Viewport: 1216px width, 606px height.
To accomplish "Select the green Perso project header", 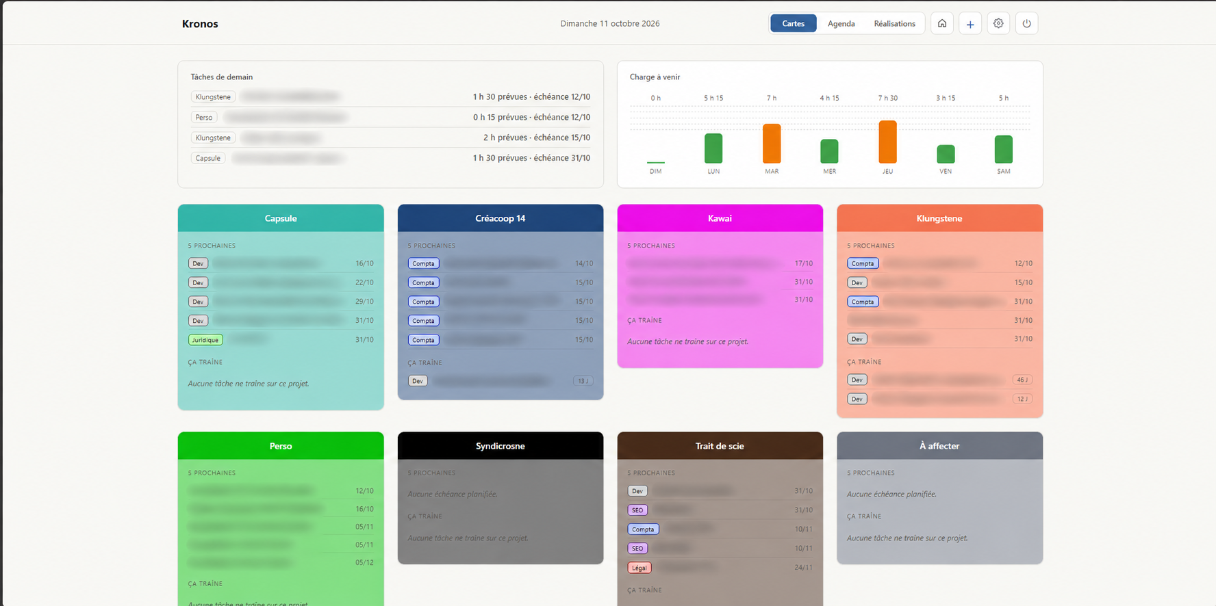I will tap(281, 446).
